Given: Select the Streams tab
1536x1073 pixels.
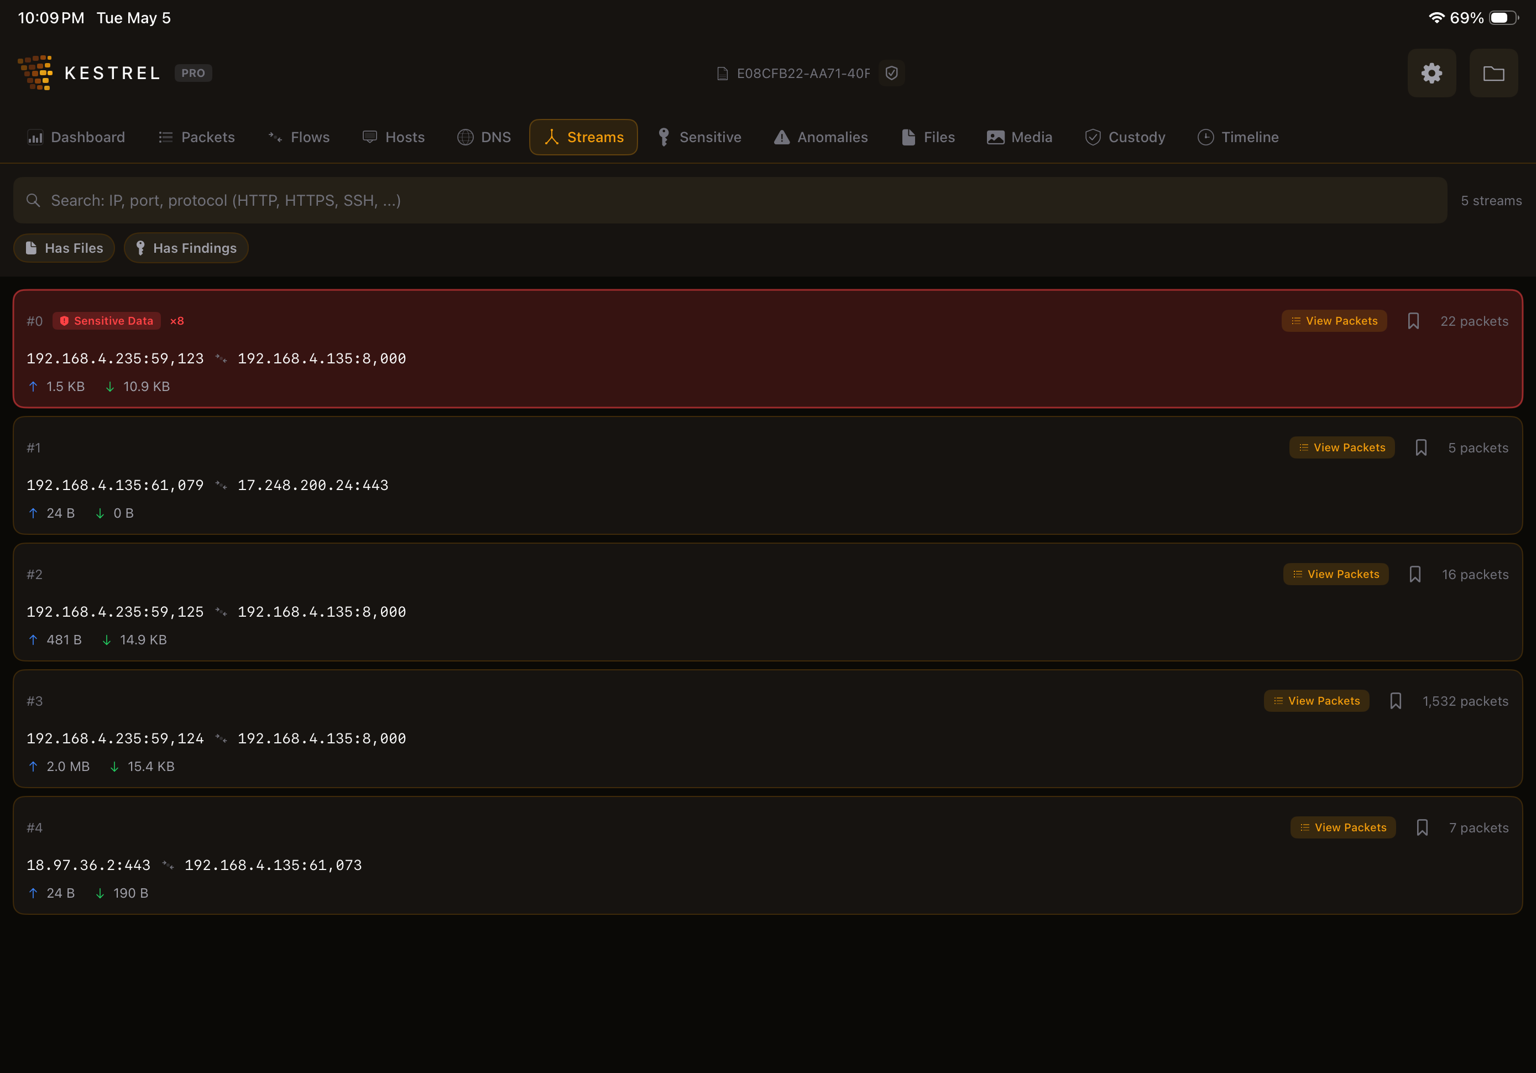Looking at the screenshot, I should tap(583, 137).
